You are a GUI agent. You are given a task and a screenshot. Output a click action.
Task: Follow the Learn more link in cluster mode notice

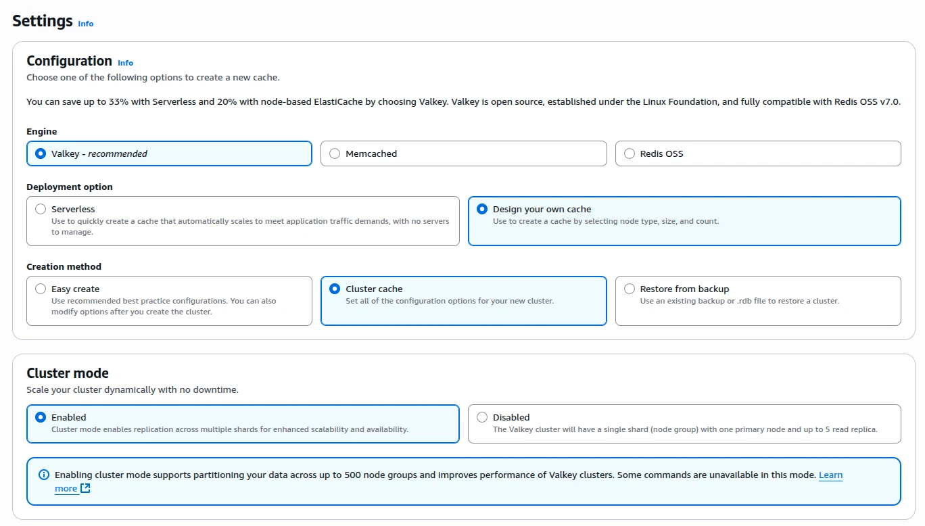click(830, 475)
